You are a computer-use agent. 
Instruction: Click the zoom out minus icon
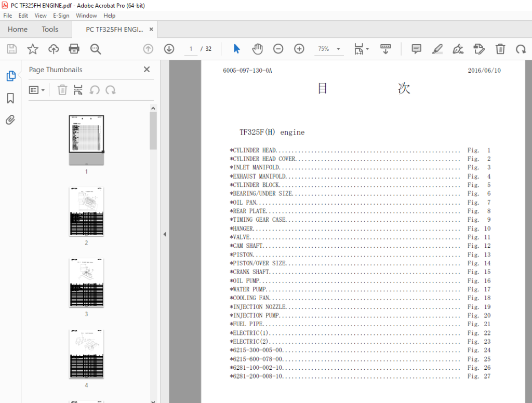(x=278, y=49)
